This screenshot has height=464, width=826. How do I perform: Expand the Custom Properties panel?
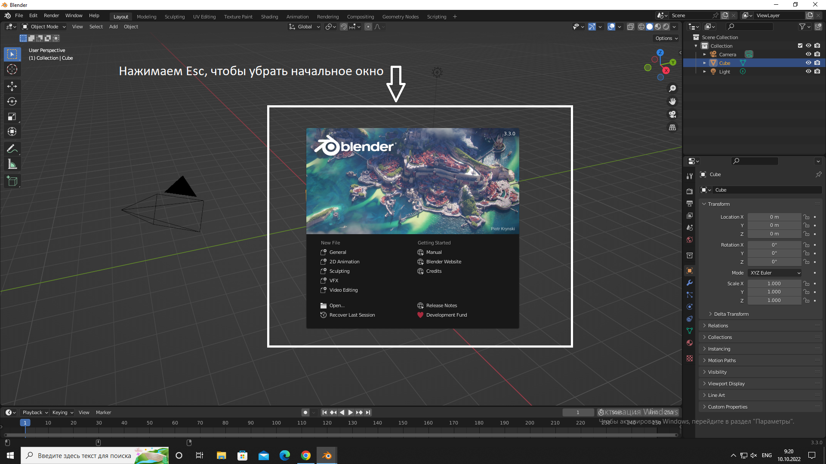click(x=761, y=407)
